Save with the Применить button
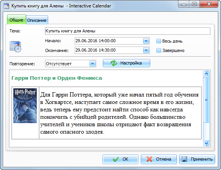 [197, 159]
